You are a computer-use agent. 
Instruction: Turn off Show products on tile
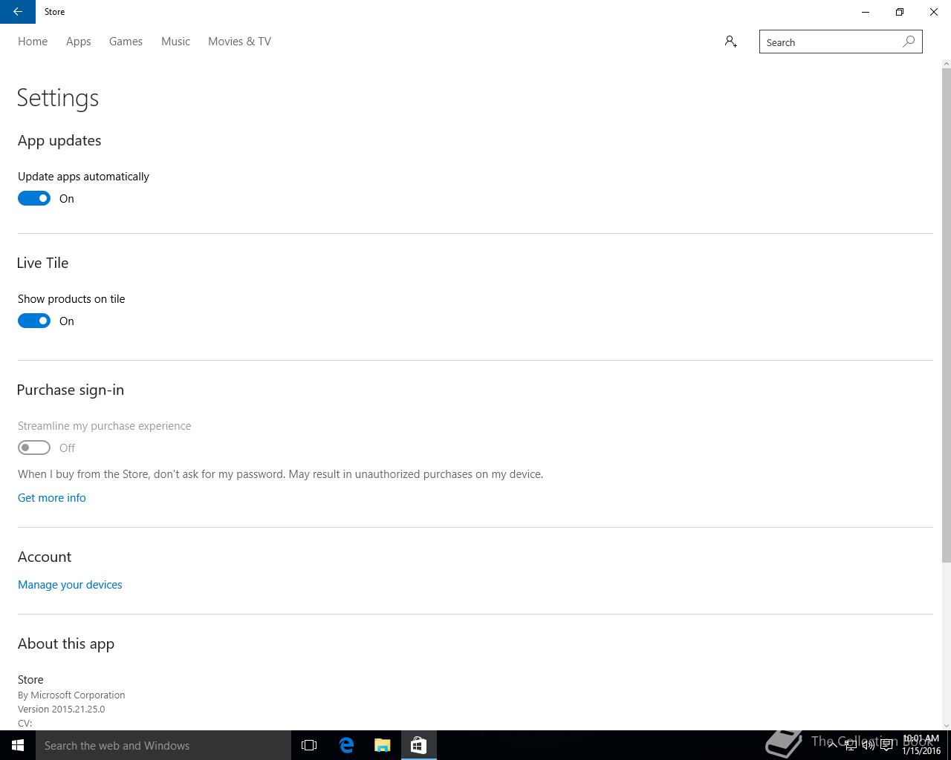click(34, 321)
